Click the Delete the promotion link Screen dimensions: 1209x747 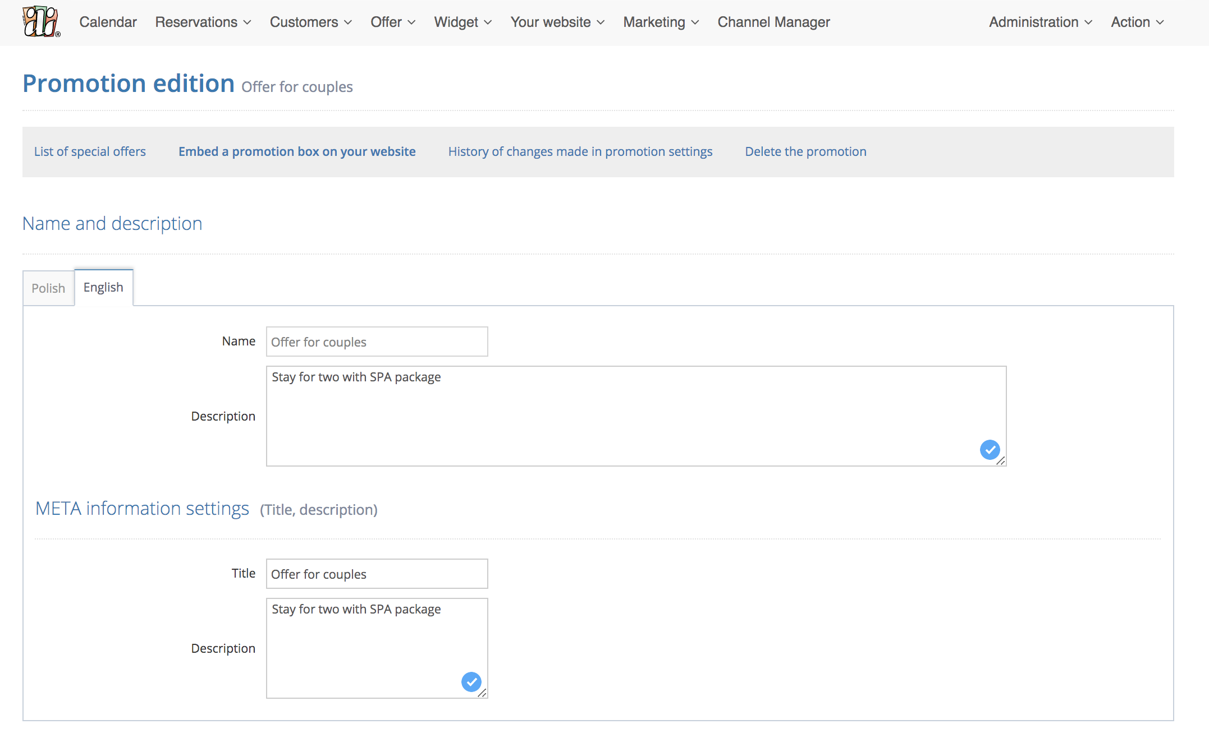coord(805,151)
